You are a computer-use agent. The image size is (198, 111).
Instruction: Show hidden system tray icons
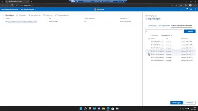(180, 109)
